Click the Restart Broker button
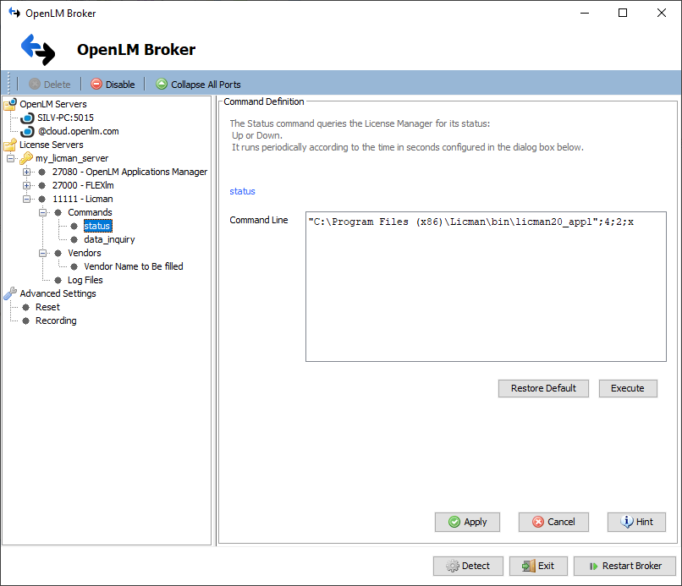The width and height of the screenshot is (682, 586). [x=624, y=566]
